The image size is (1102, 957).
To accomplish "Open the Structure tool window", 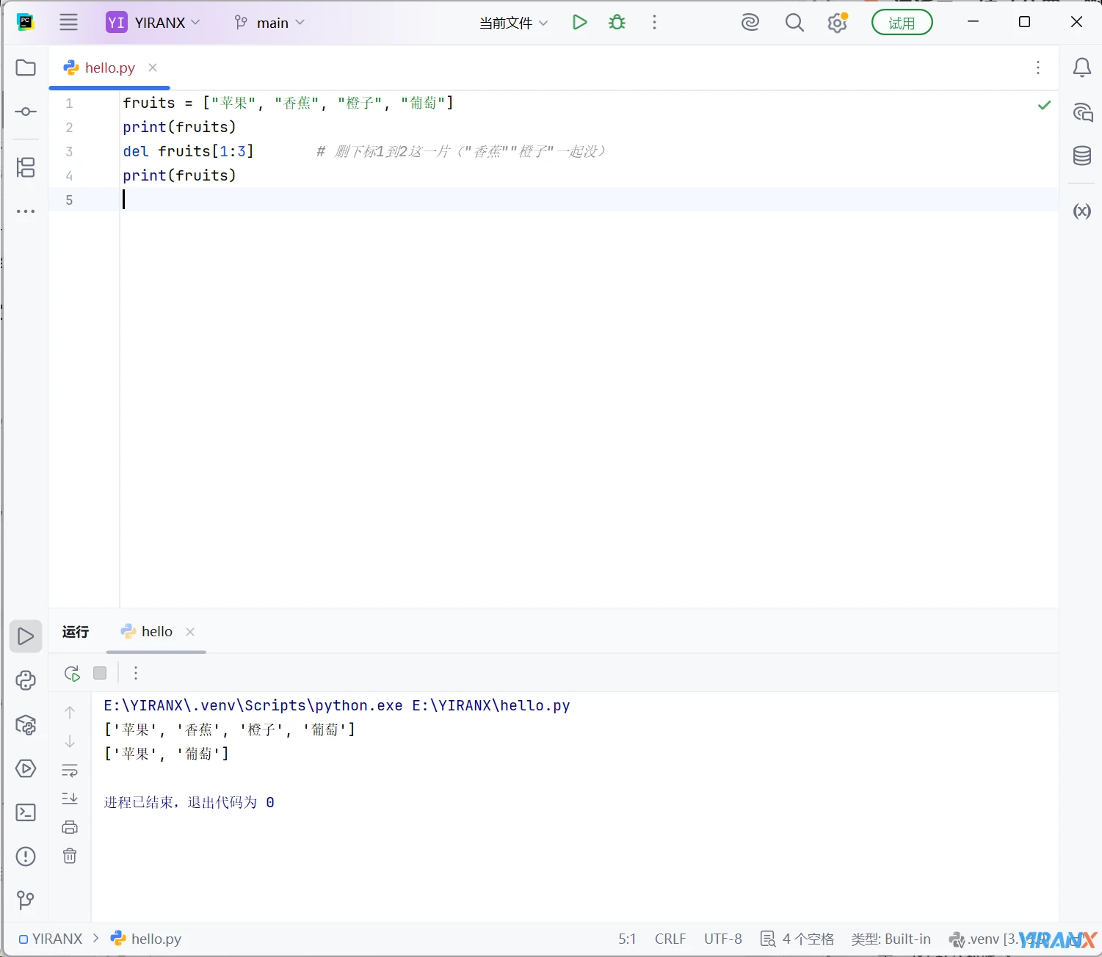I will tap(26, 167).
